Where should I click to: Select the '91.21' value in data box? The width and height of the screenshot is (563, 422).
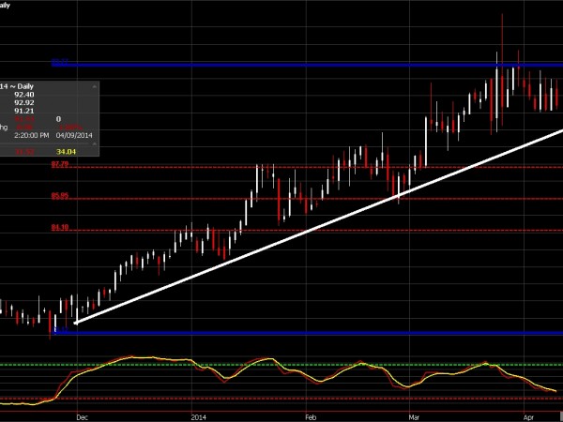click(x=24, y=112)
